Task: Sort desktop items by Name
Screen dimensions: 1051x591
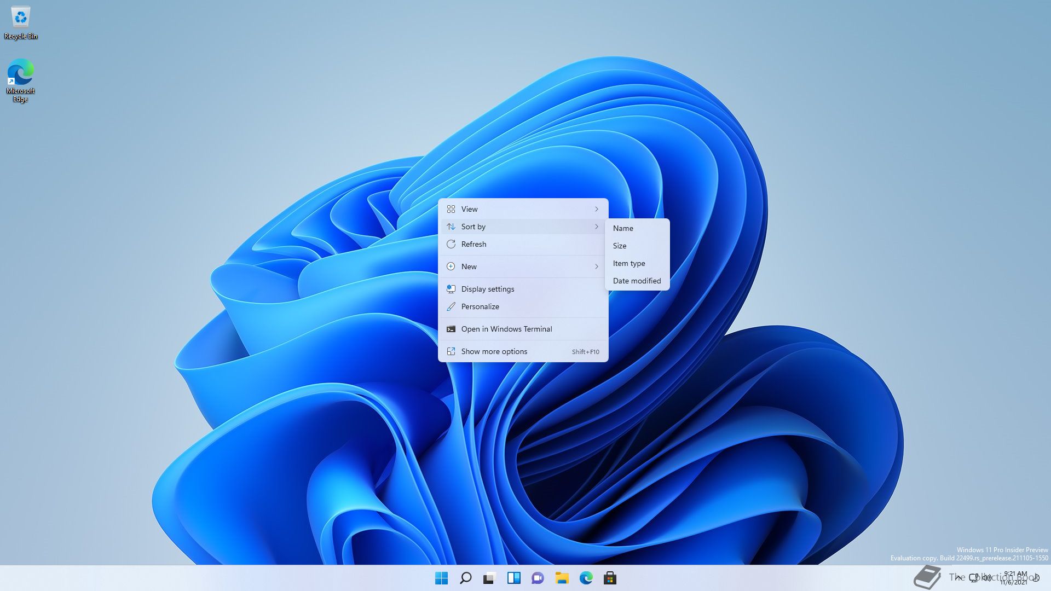Action: coord(623,228)
